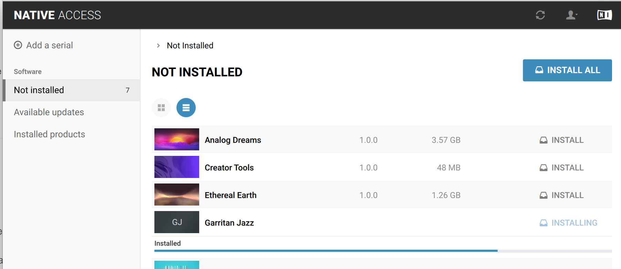Install Ethereal Earth
The width and height of the screenshot is (621, 269).
pyautogui.click(x=561, y=195)
